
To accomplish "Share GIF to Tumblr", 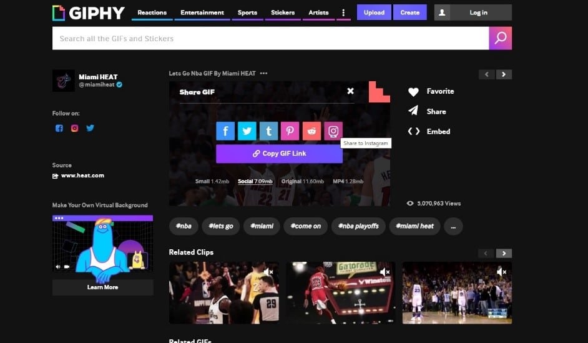I will coord(268,131).
